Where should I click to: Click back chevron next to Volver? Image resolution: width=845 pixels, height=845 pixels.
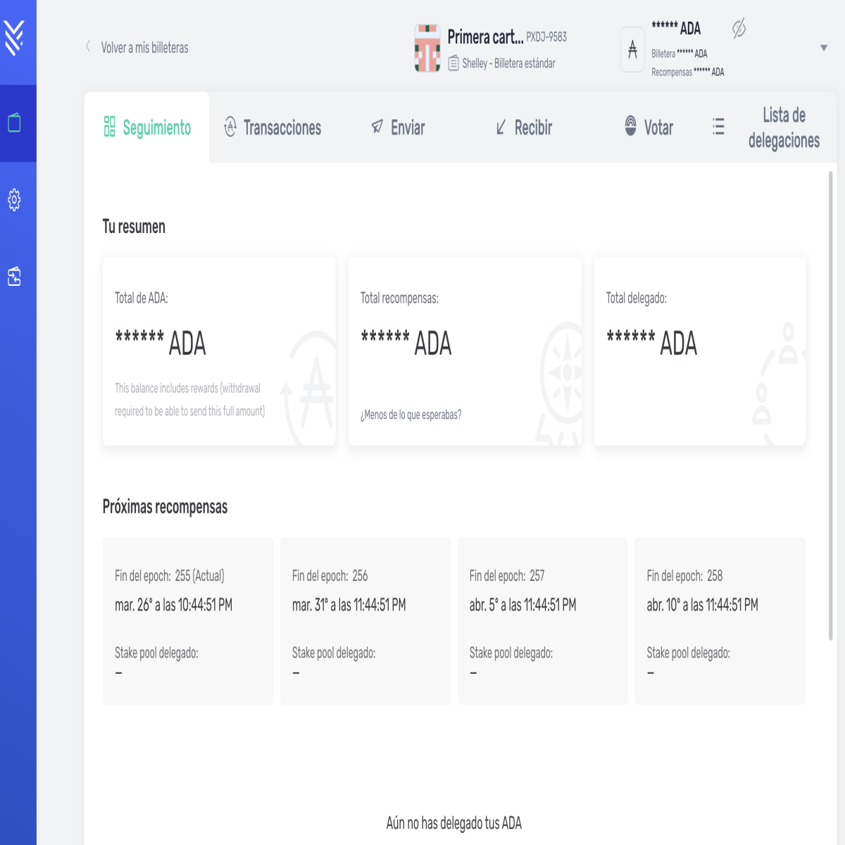[88, 46]
